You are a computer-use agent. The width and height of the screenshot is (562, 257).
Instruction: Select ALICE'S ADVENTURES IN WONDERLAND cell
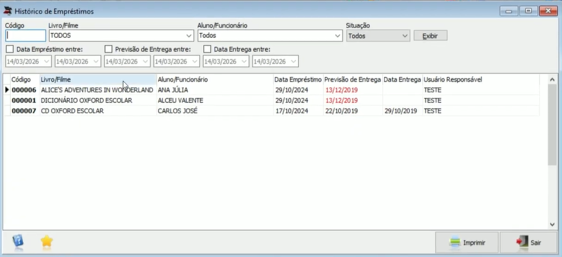coord(97,90)
